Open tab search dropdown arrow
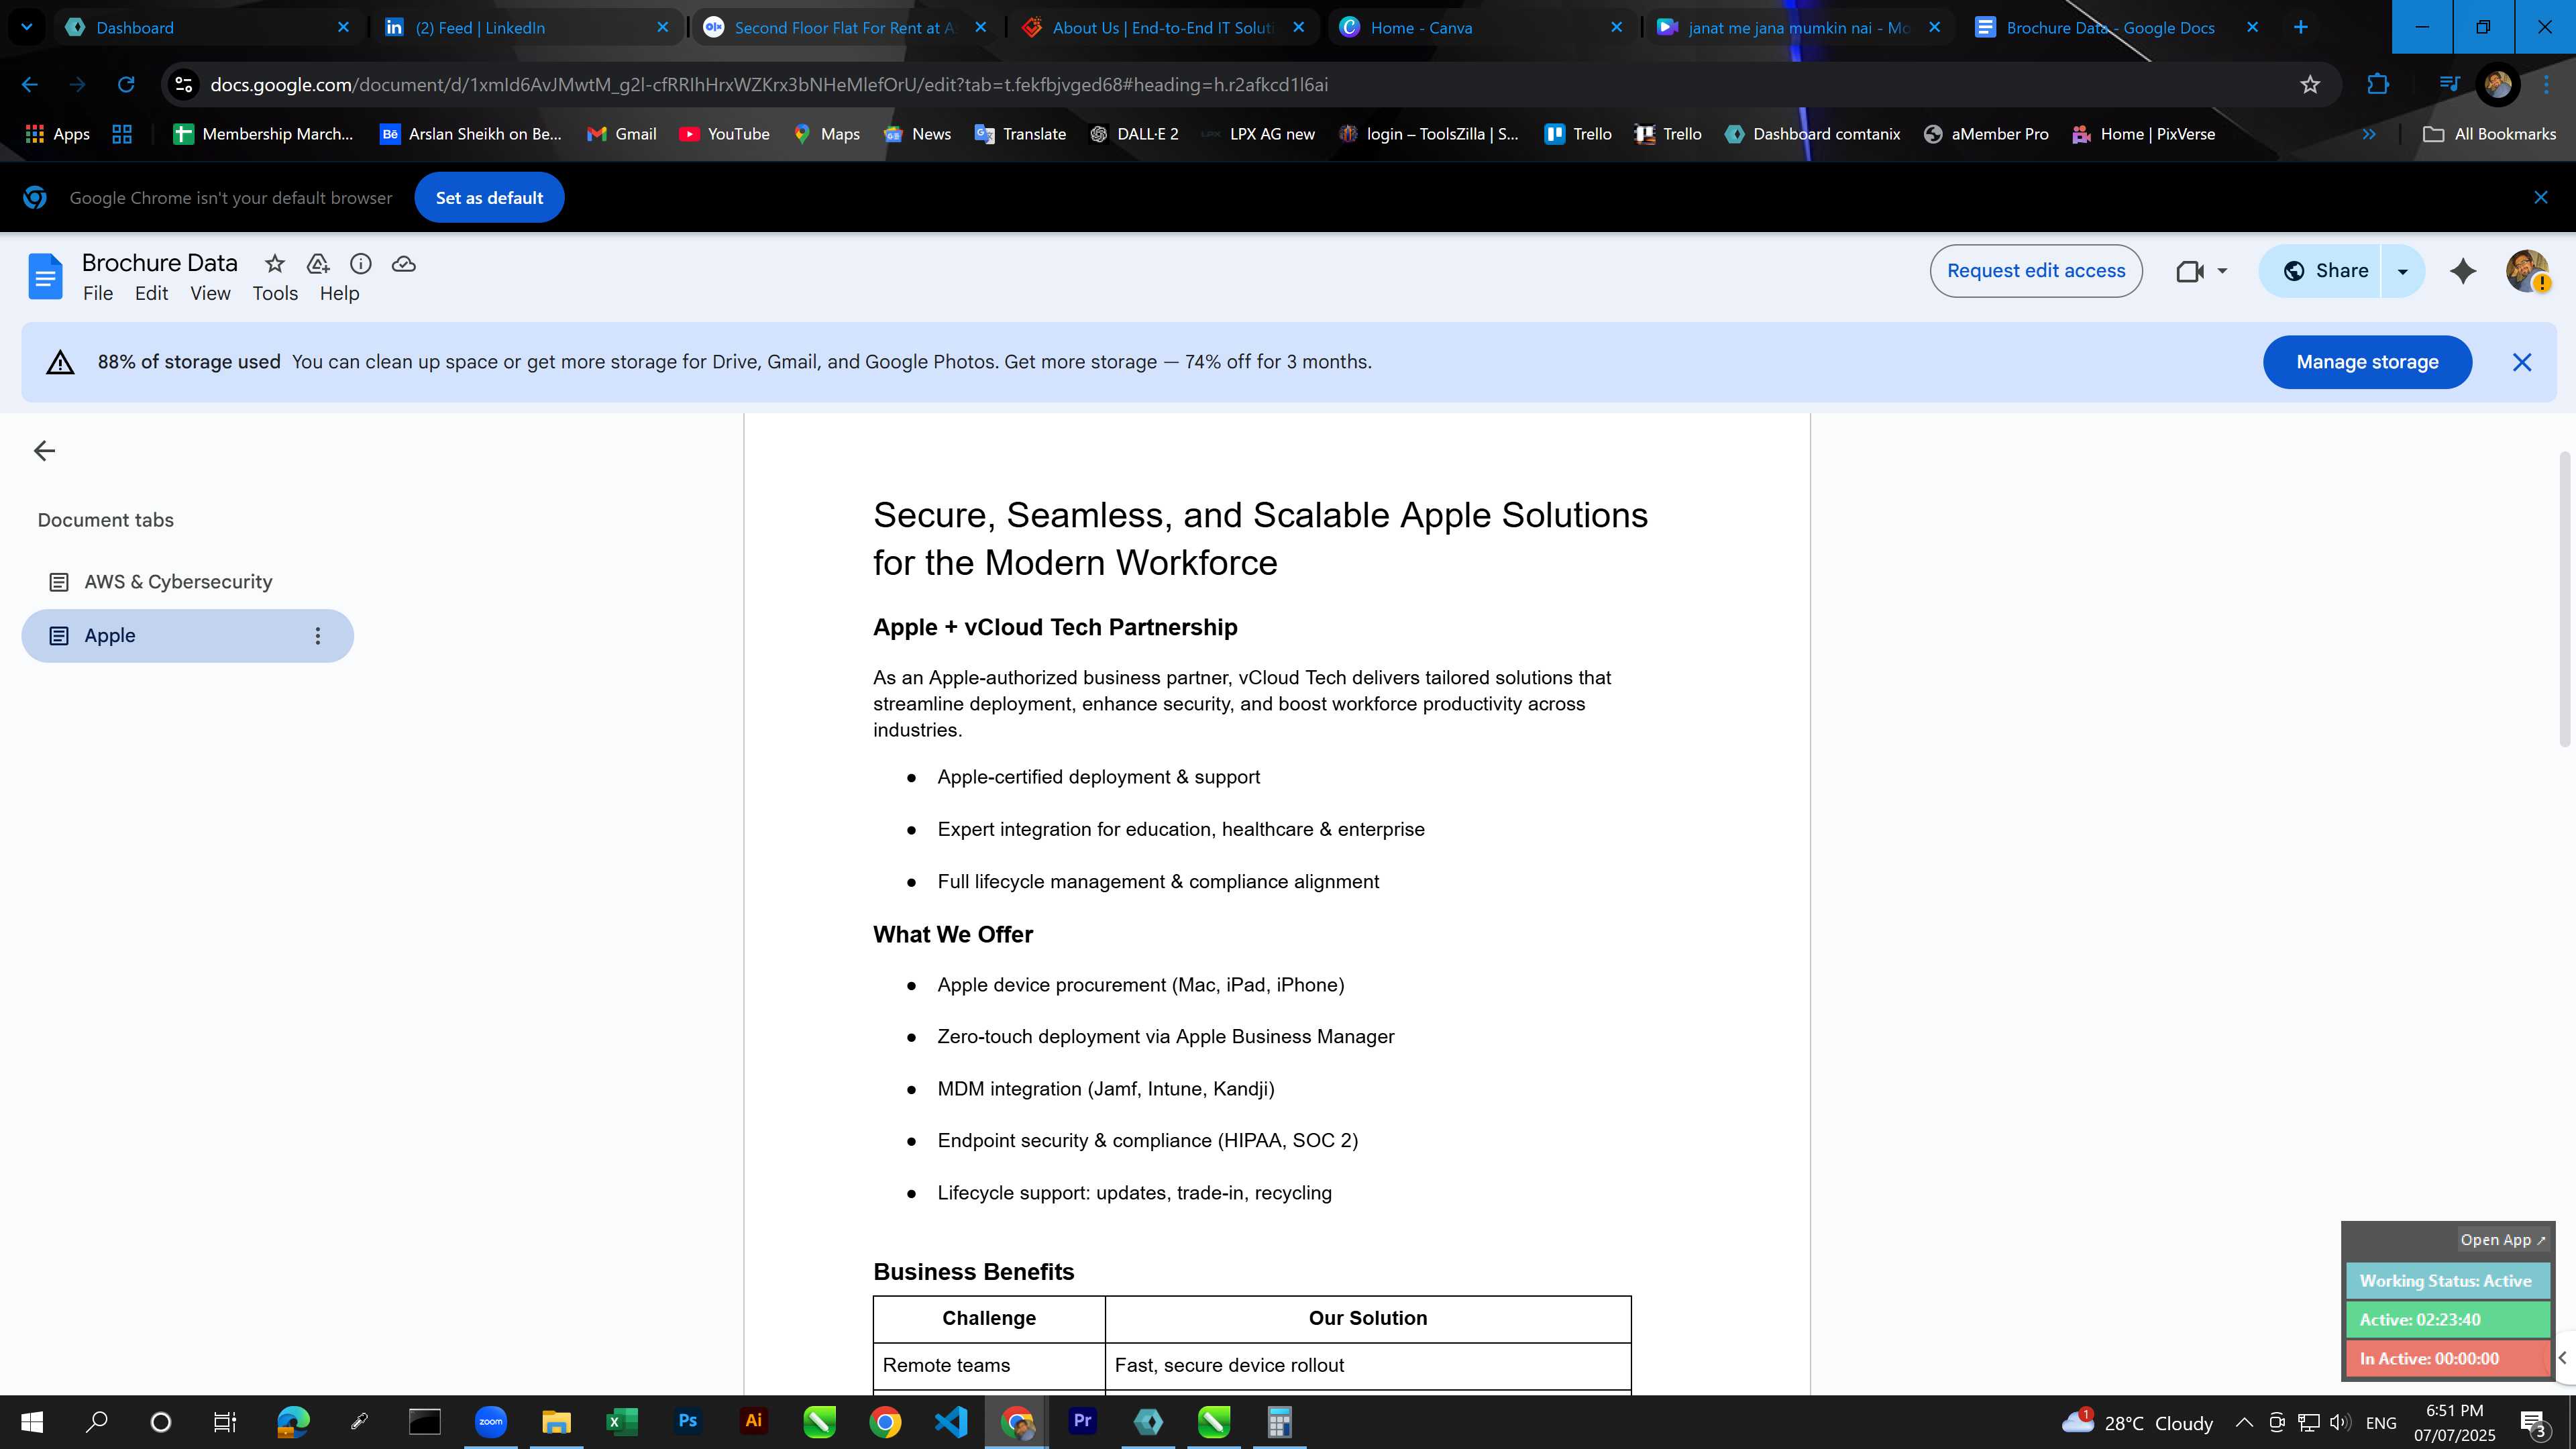 point(27,27)
